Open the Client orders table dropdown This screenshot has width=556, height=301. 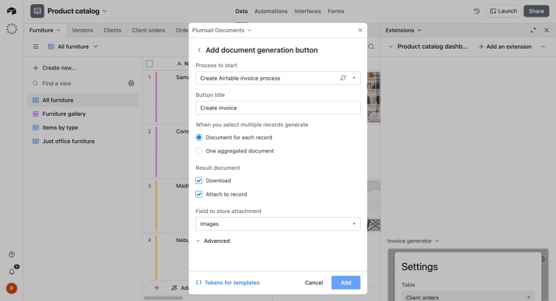[468, 297]
